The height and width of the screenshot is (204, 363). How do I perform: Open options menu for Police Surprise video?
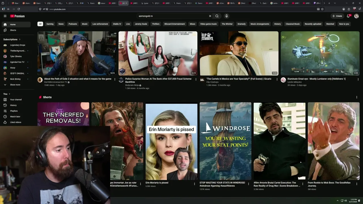(196, 79)
